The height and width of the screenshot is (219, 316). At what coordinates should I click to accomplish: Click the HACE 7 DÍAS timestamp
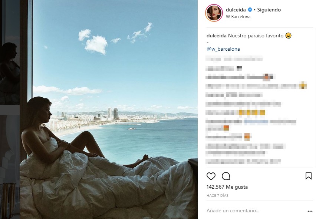coord(217,195)
